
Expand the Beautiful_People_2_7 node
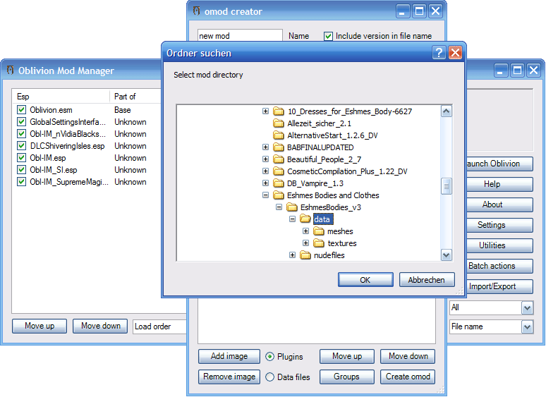pos(265,159)
